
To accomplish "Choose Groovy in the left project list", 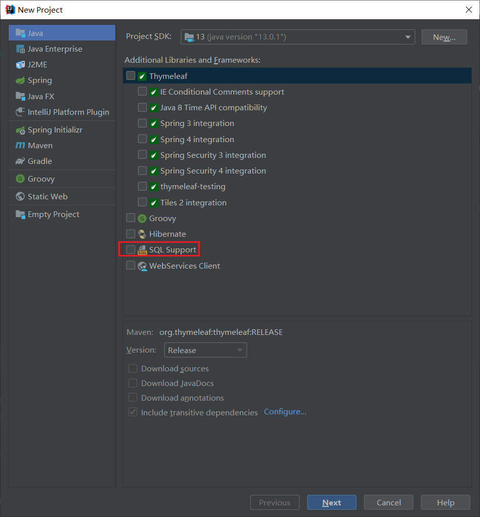I will click(x=62, y=179).
